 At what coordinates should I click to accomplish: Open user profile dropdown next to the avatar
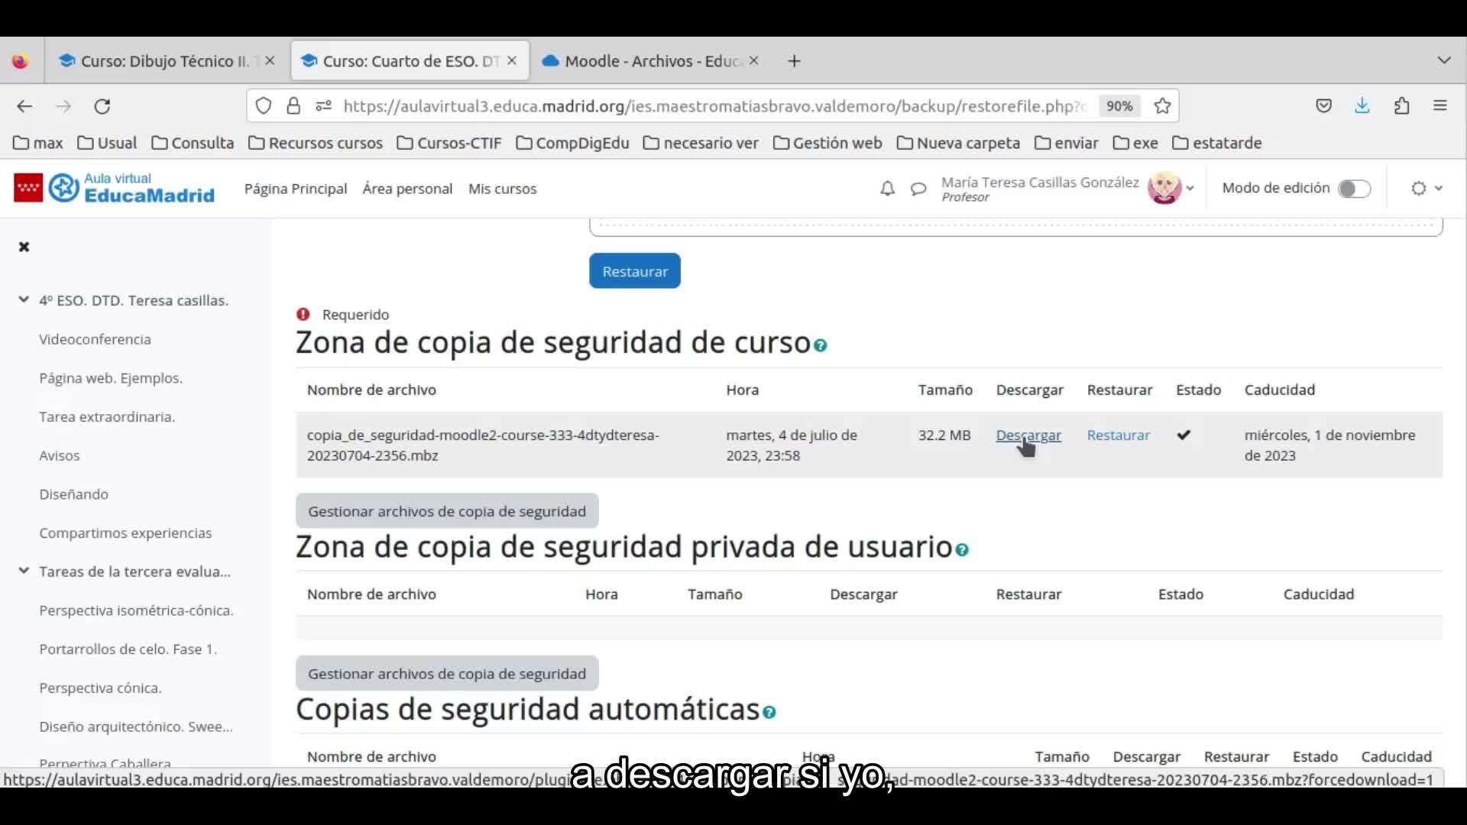(1190, 189)
